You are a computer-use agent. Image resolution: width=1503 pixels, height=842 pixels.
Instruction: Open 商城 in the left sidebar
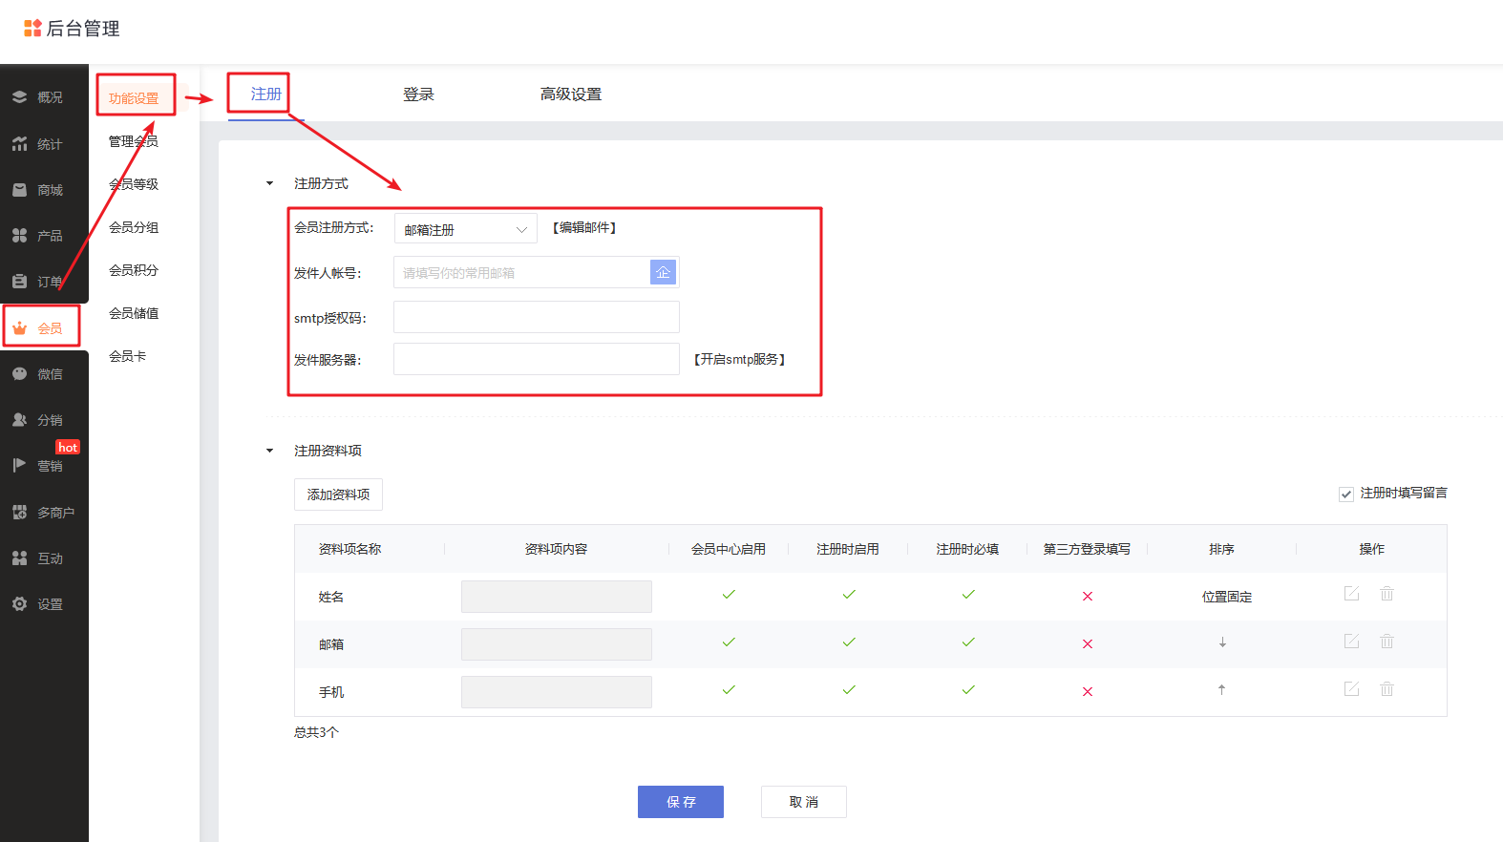(x=38, y=190)
